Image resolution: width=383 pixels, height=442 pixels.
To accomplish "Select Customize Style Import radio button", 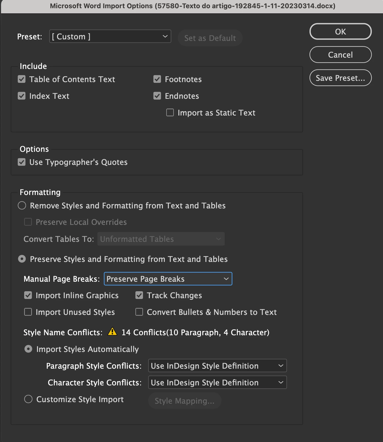I will click(x=28, y=399).
